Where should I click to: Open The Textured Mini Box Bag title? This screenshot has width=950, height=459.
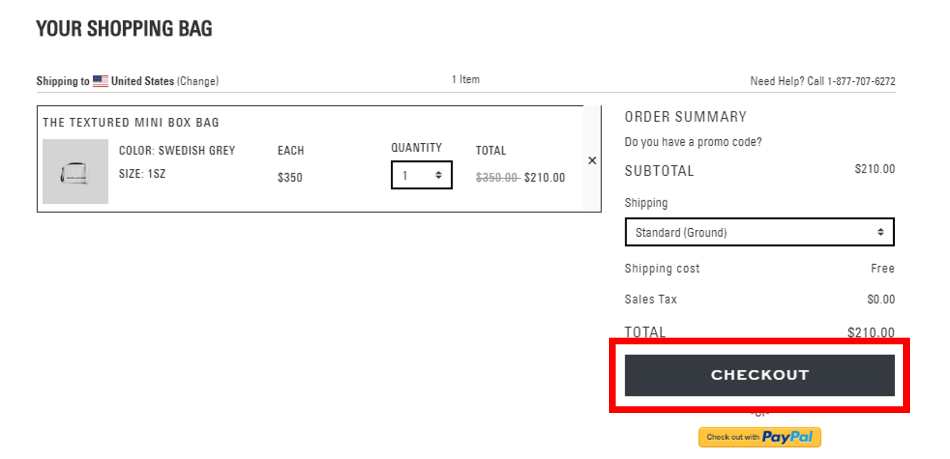coord(131,122)
